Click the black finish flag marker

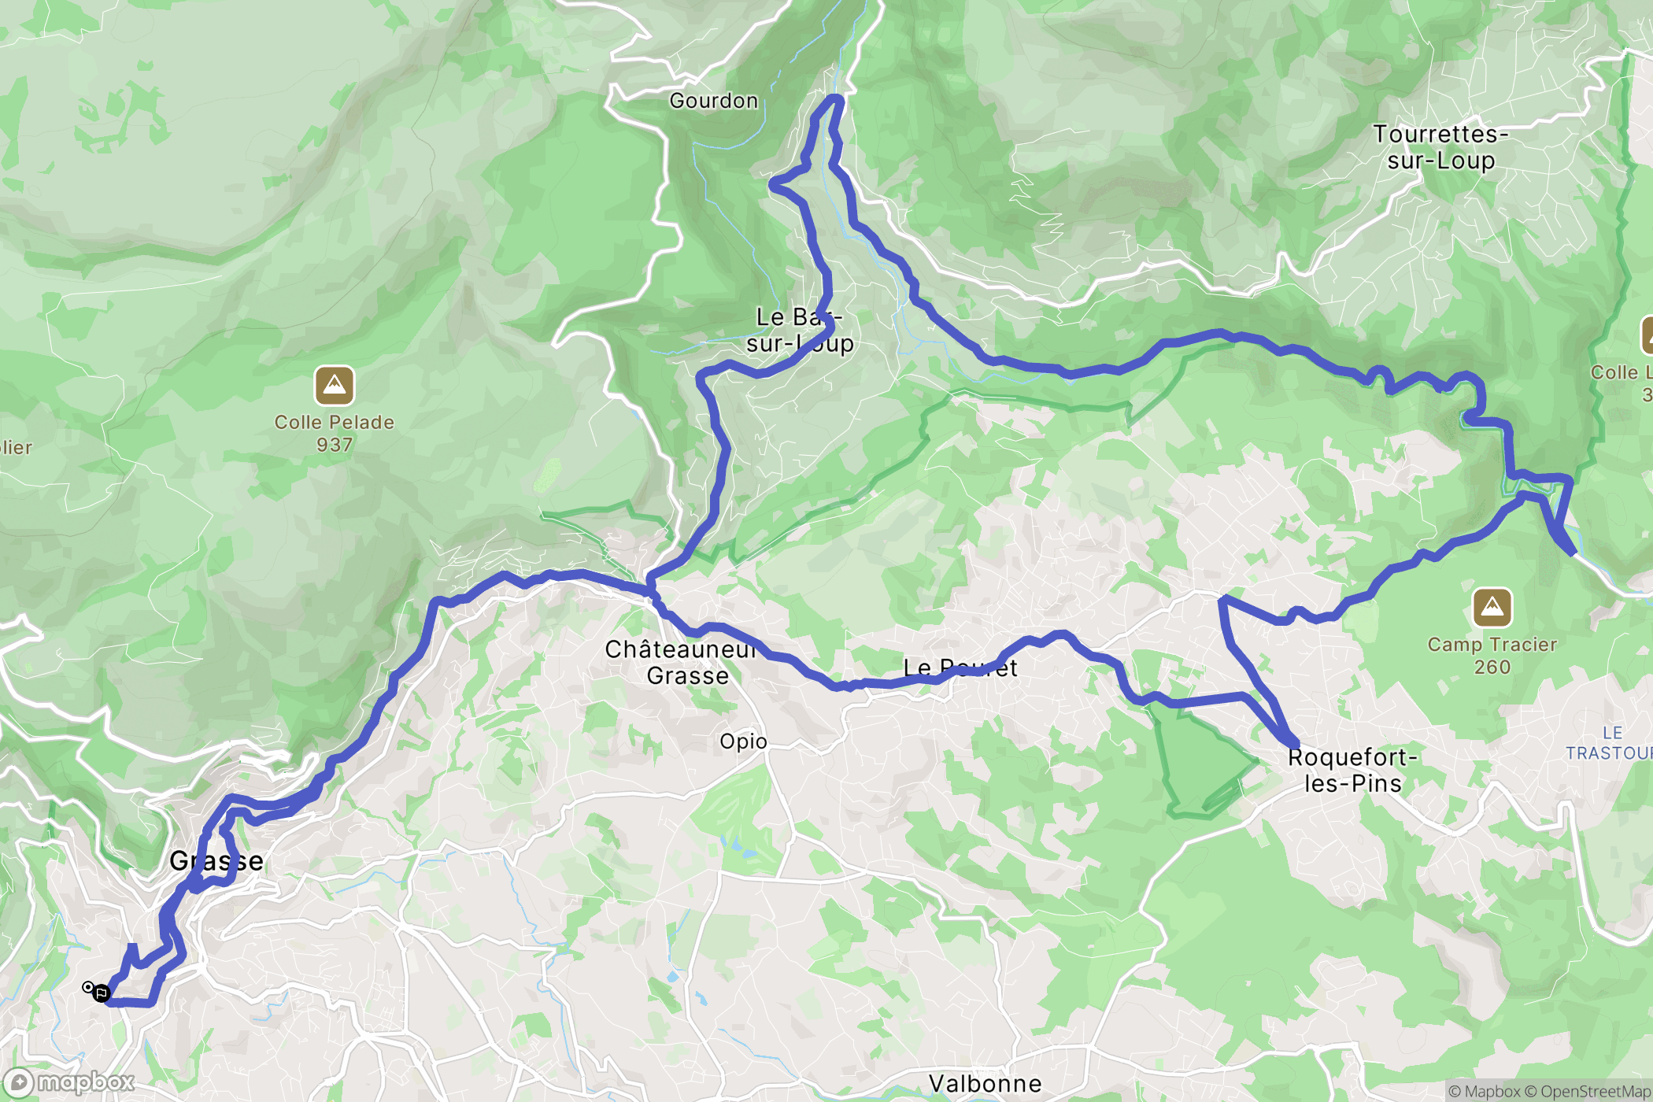point(102,993)
